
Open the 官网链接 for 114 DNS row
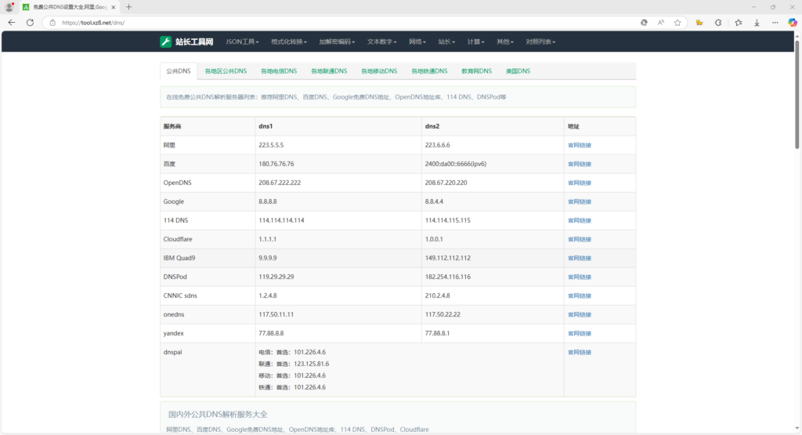click(580, 220)
